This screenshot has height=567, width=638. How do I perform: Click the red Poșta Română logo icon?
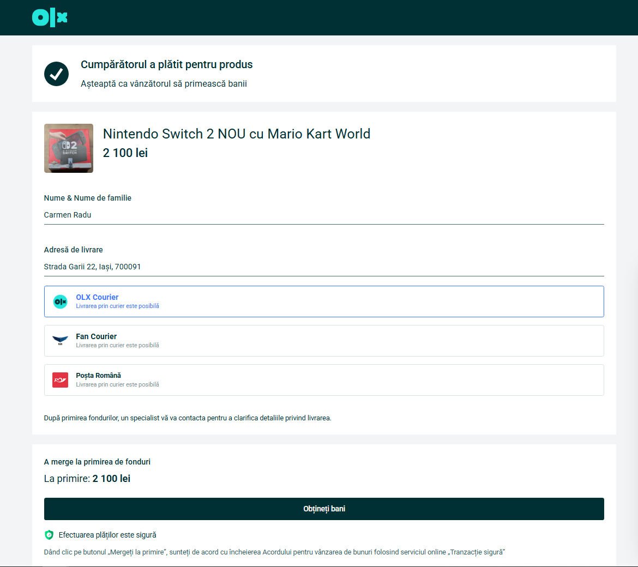tap(60, 380)
